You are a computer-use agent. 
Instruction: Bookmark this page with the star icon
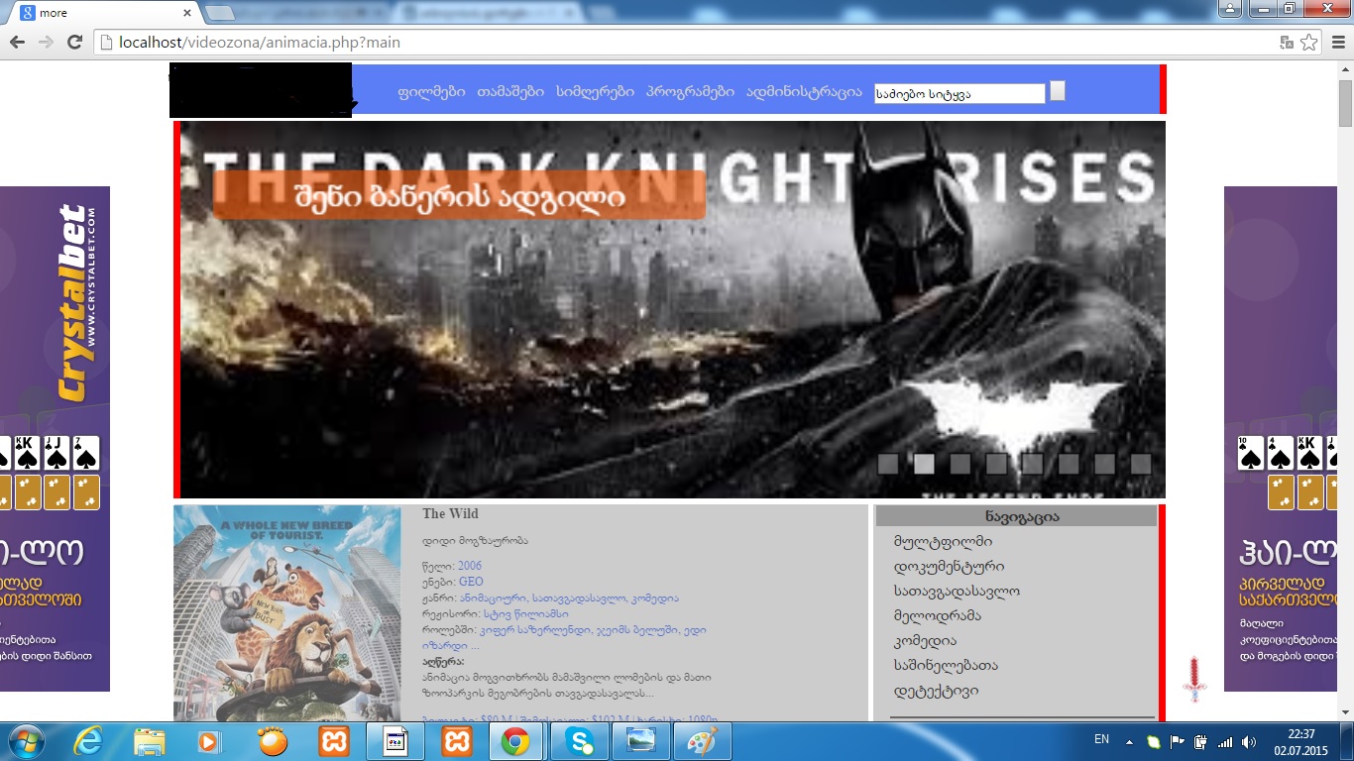[x=1309, y=43]
